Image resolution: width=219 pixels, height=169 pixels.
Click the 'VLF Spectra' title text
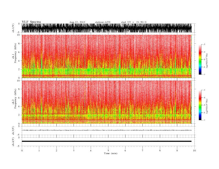coord(31,22)
